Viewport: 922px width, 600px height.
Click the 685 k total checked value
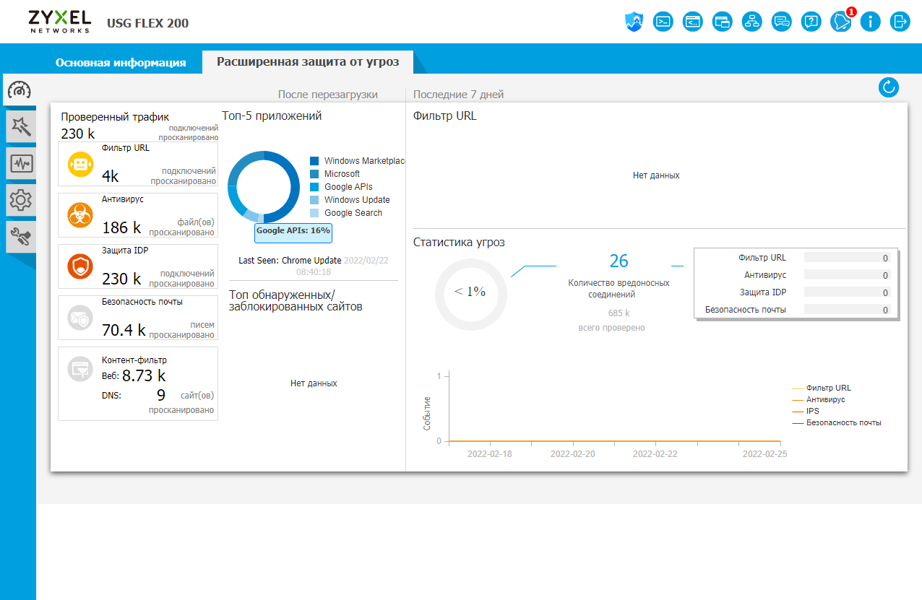point(619,313)
